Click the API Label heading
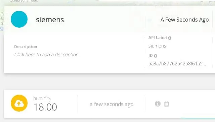Viewport: 215px width, 122px height. click(158, 37)
